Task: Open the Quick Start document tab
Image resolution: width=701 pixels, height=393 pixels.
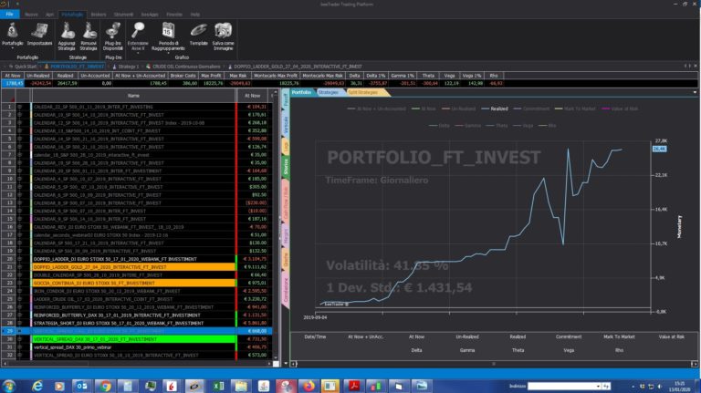Action: (x=22, y=67)
